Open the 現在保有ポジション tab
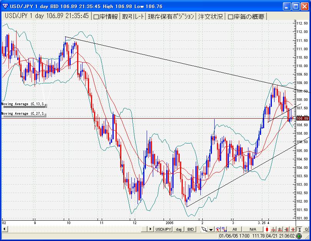Viewport: 311px width, 241px height. 171,17
